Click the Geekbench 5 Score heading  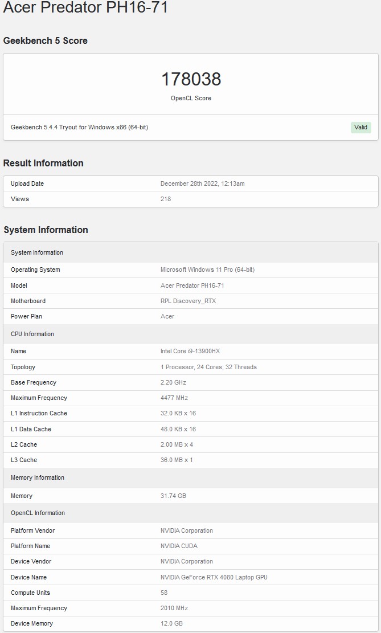(x=45, y=41)
